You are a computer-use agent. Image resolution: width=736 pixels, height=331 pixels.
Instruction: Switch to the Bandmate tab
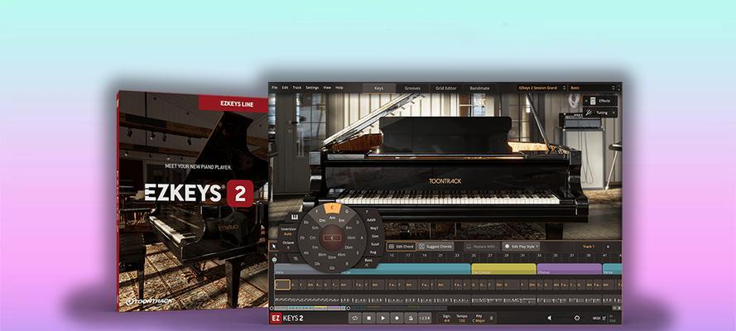(x=479, y=89)
